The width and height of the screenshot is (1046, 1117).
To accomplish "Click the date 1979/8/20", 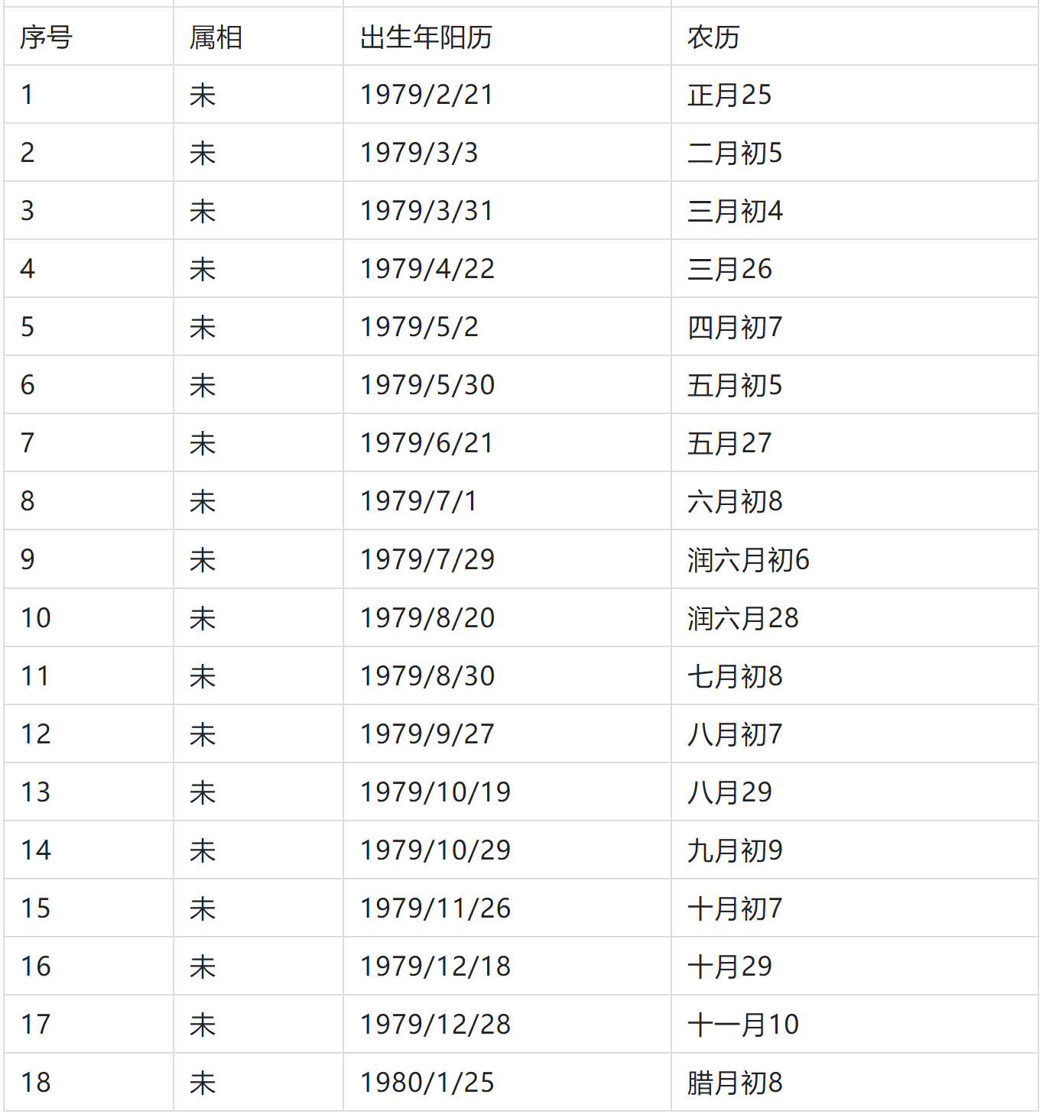I will (x=507, y=617).
